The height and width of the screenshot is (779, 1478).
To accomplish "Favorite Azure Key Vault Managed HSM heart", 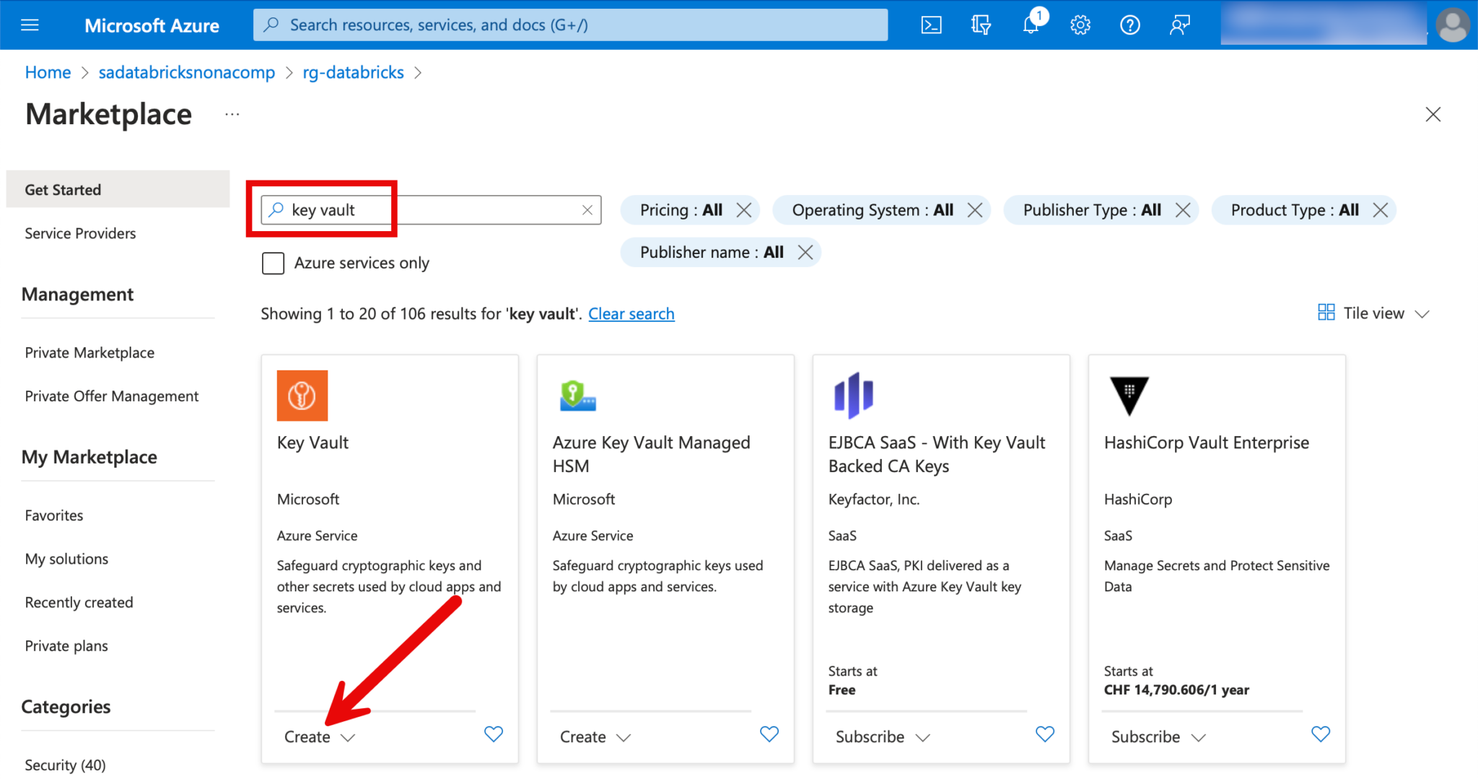I will pos(769,734).
